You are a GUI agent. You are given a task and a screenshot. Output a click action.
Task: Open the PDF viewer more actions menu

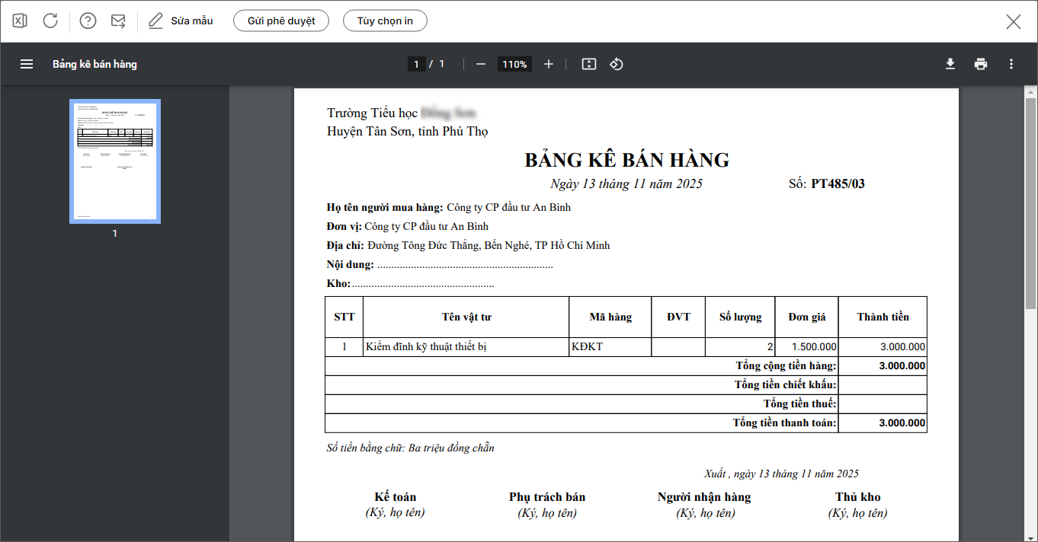point(1011,64)
